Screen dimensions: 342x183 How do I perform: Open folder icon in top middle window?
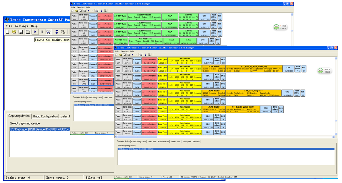tap(76, 11)
